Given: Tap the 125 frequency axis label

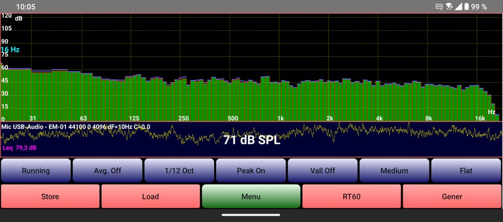Looking at the screenshot, I should [x=134, y=118].
